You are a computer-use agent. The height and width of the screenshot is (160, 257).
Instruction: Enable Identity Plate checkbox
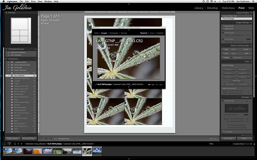pyautogui.click(x=223, y=101)
